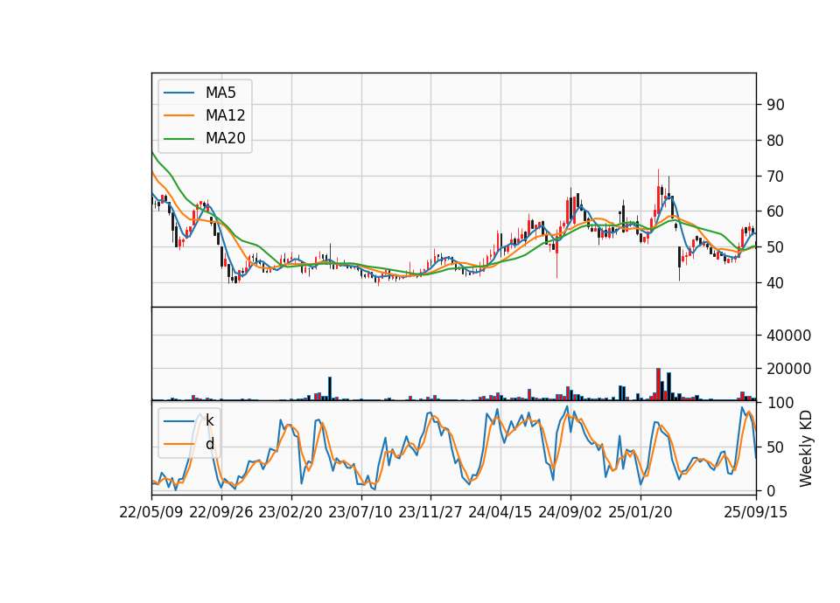Click the Weekly KD axis label
The image size is (840, 603).
click(x=806, y=448)
